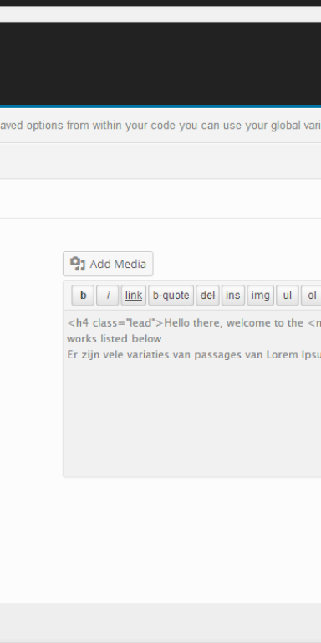
Task: Click the light gray strip below the description
Action: click(160, 161)
